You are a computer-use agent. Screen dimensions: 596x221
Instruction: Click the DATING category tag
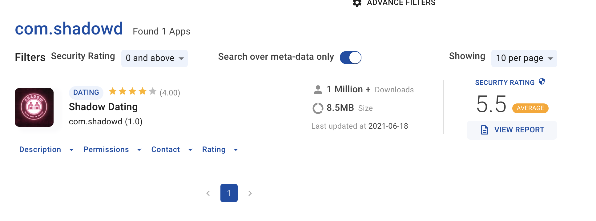pos(86,92)
